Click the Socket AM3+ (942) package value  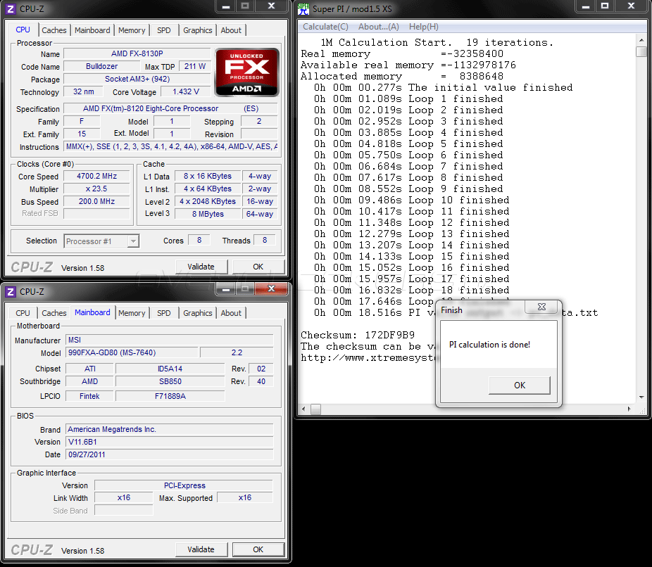137,79
